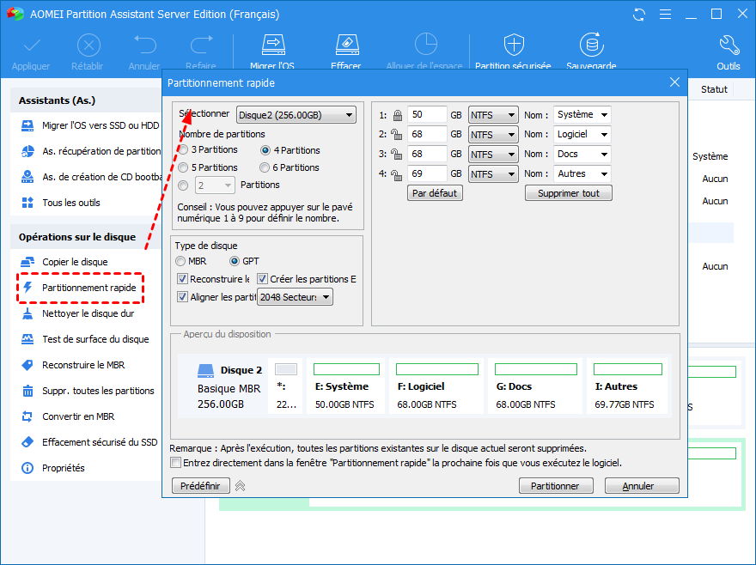The height and width of the screenshot is (565, 756).
Task: Click the Annuler toolbar arrow icon
Action: point(144,46)
